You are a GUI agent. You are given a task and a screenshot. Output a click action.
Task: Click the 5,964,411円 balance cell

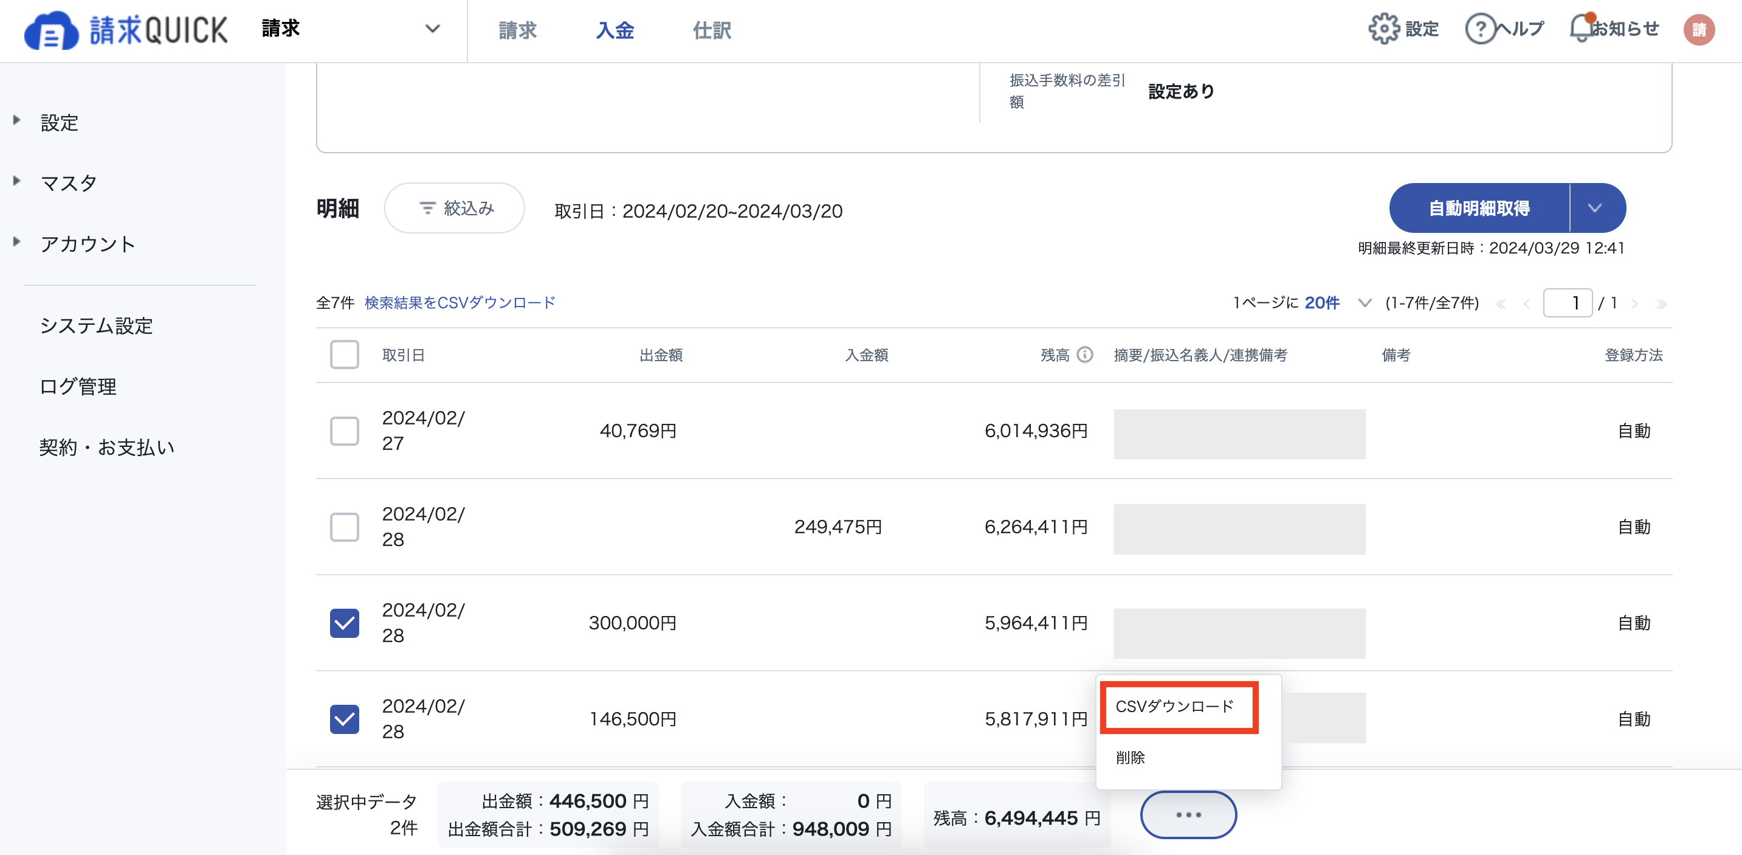click(x=1036, y=623)
